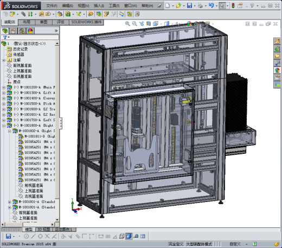This screenshot has height=248, width=282.
Task: Toggle the wireframe cube display button
Action: 122,236
